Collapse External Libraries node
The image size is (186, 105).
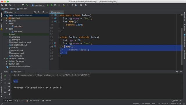(4, 59)
